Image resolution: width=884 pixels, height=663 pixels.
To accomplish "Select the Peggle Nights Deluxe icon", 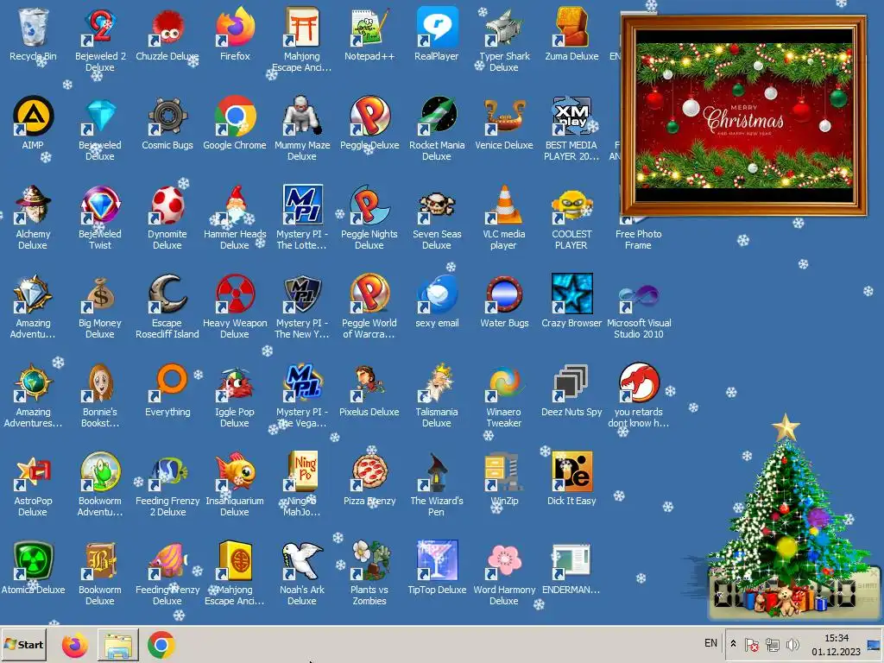I will tap(369, 205).
